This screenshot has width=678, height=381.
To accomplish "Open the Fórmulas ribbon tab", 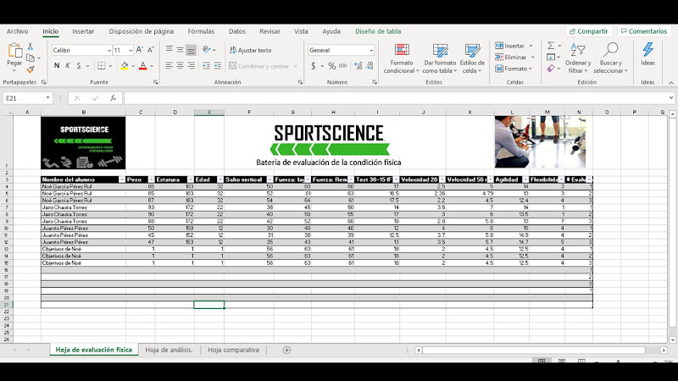I will (201, 31).
